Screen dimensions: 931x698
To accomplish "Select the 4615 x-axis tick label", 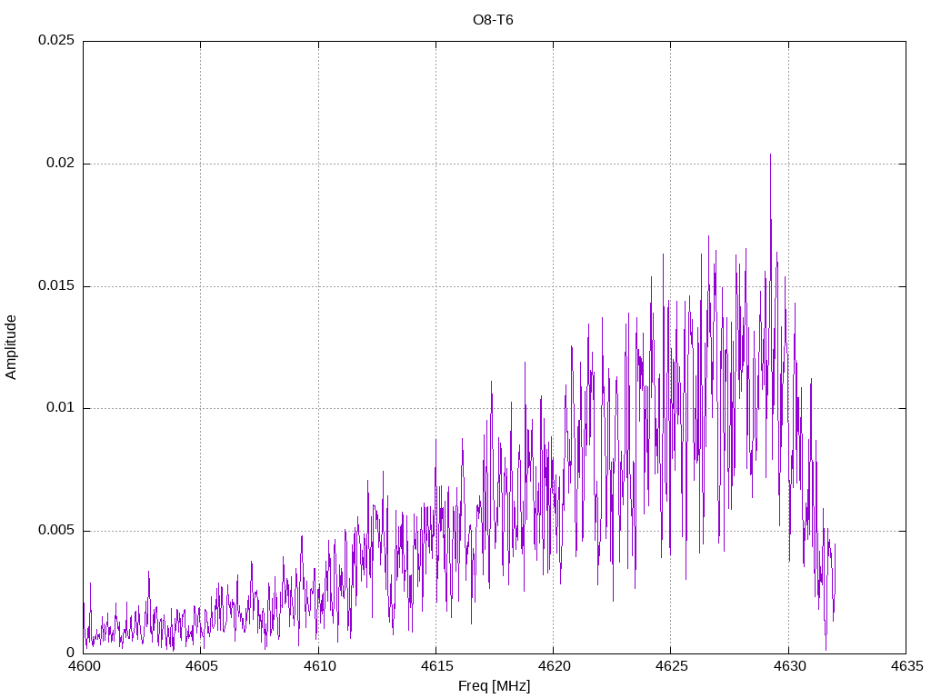I will (435, 667).
